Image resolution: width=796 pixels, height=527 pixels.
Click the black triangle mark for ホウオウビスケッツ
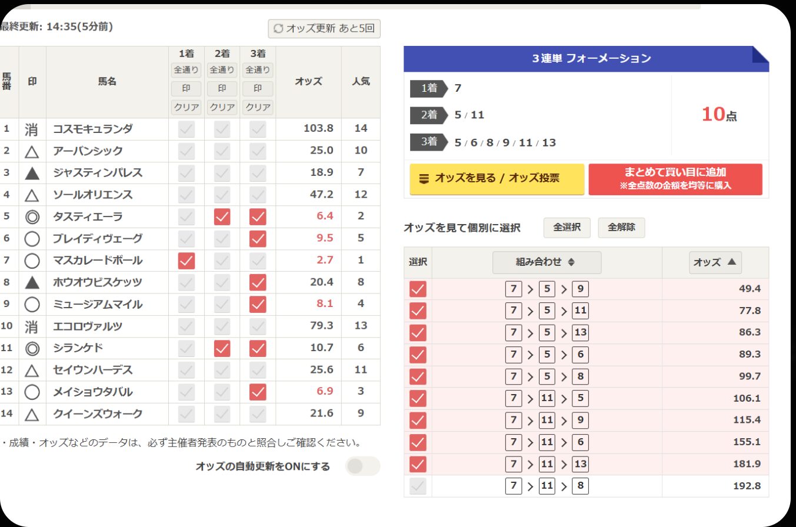point(32,282)
